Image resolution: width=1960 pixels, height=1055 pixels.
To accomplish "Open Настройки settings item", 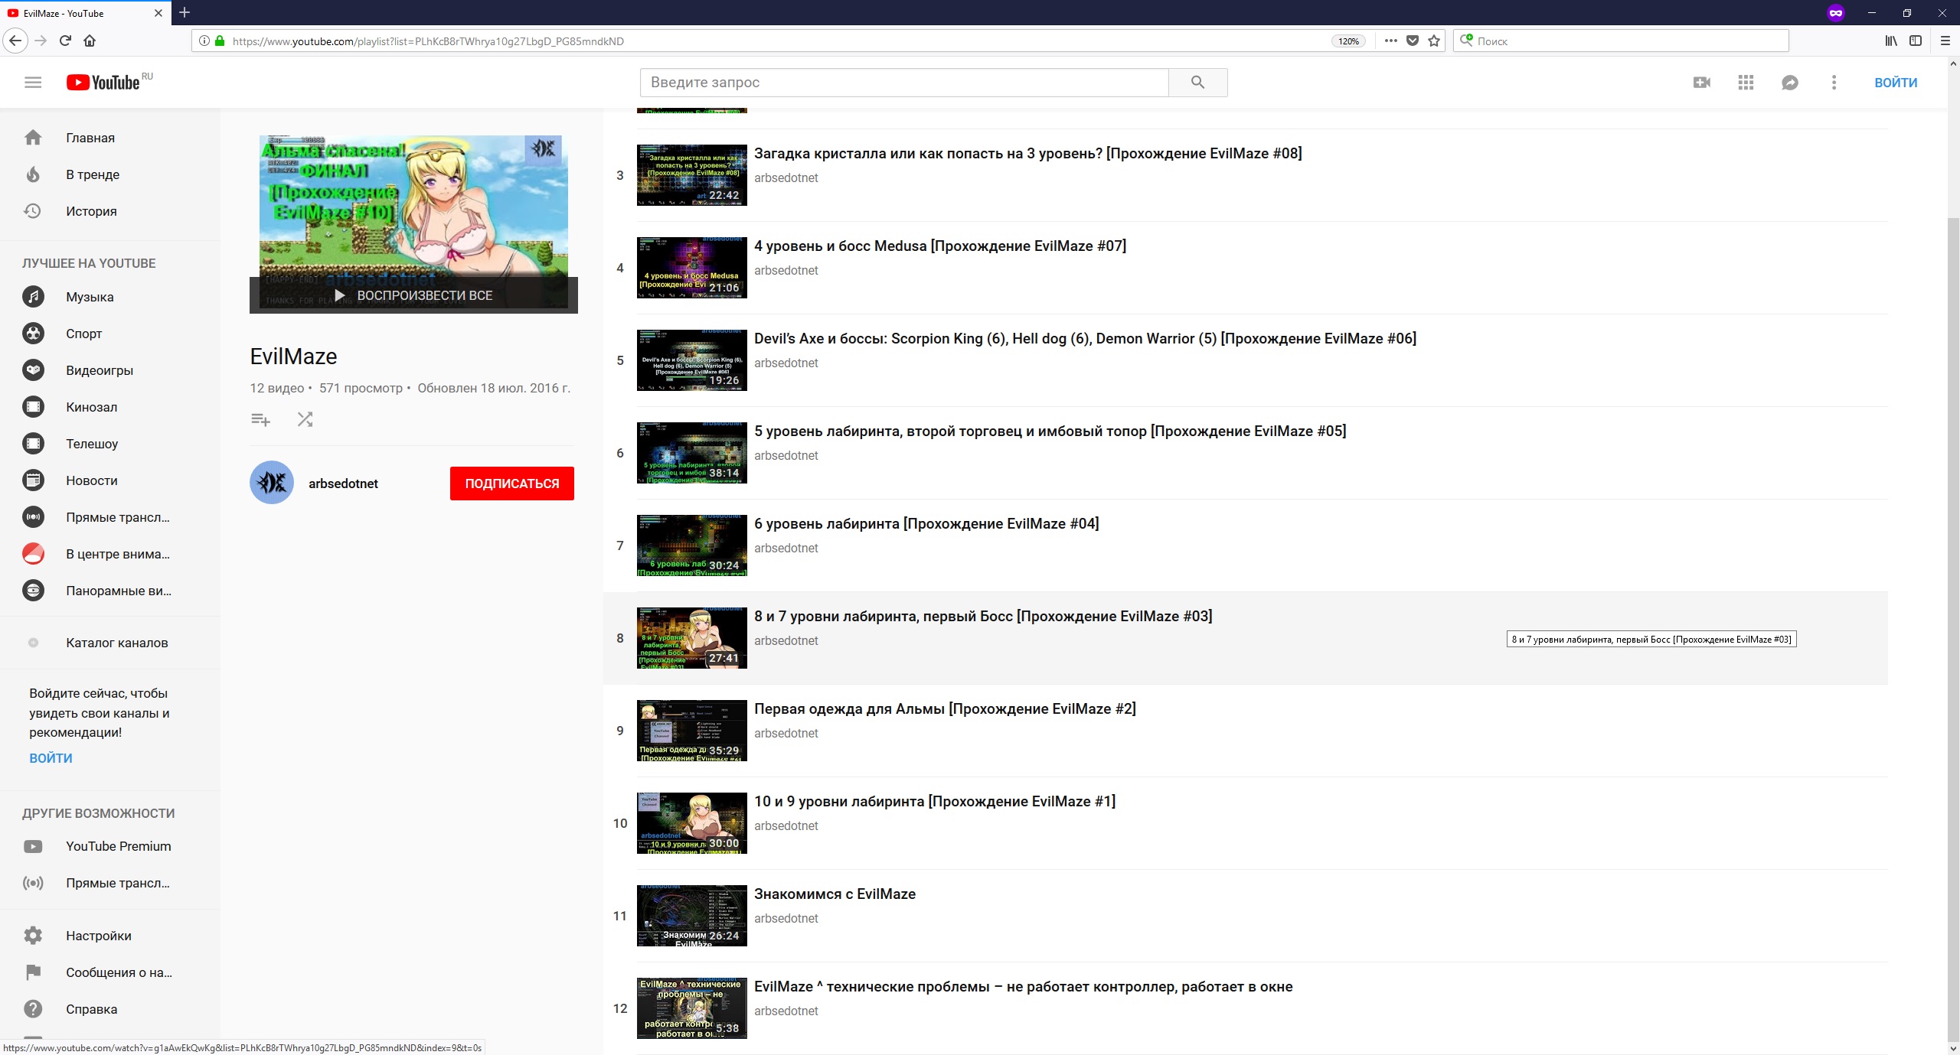I will (98, 936).
